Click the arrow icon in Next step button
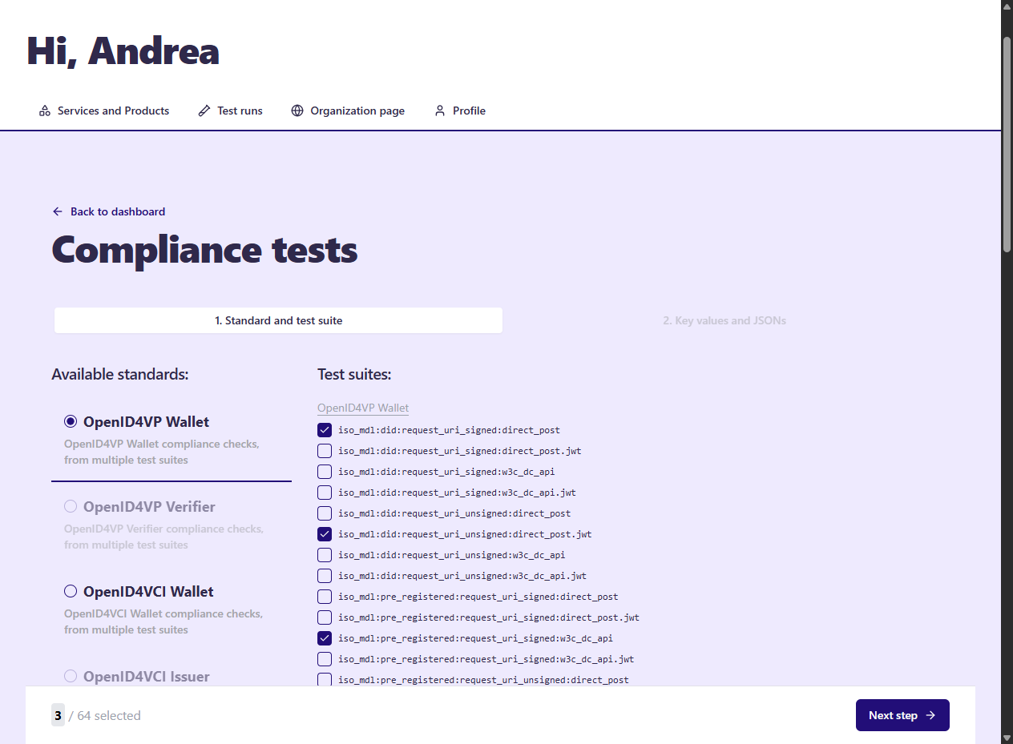 coord(930,715)
